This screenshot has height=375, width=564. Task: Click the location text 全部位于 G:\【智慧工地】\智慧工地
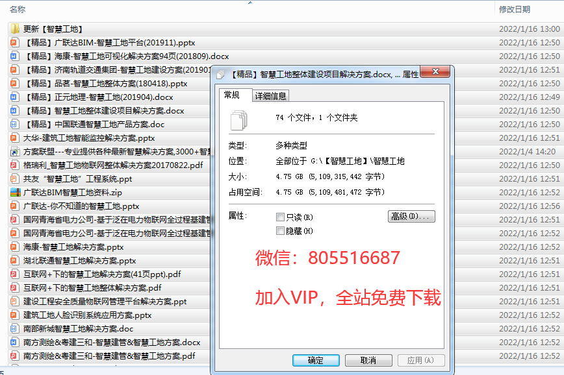(x=340, y=161)
